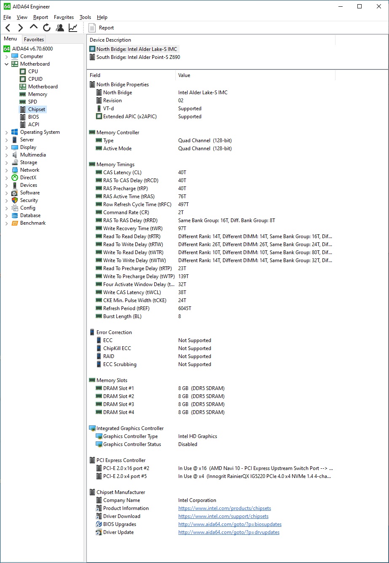Click the Network tree icon
Viewport: 389px width, 563px height.
tap(15, 170)
